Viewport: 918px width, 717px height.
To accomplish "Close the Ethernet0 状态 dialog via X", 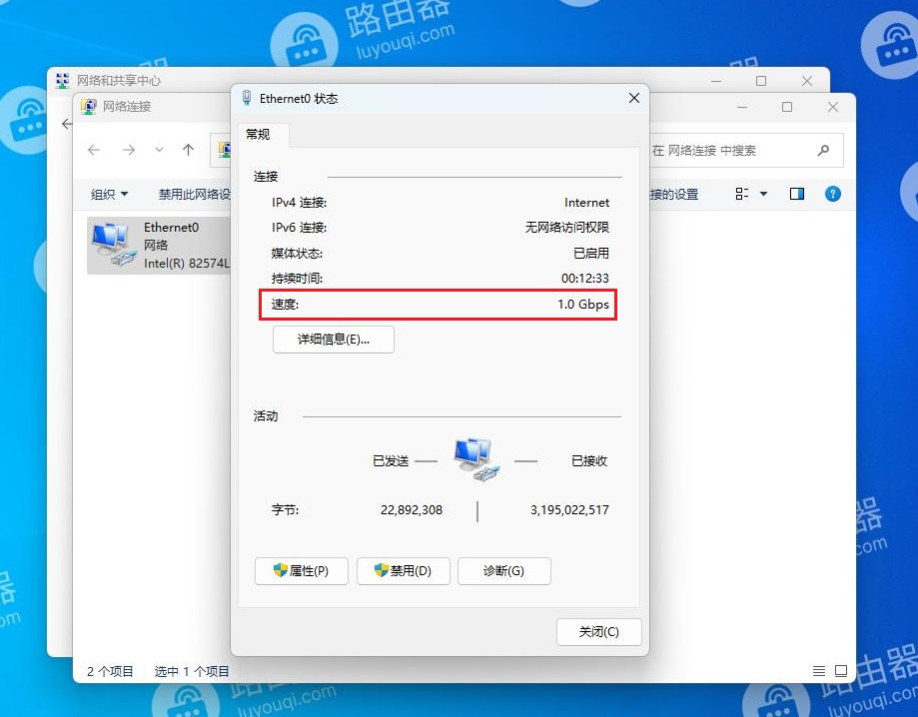I will click(x=634, y=98).
